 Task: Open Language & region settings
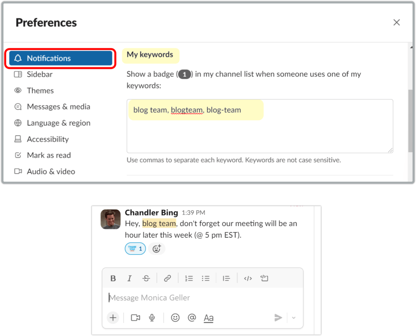pos(59,123)
